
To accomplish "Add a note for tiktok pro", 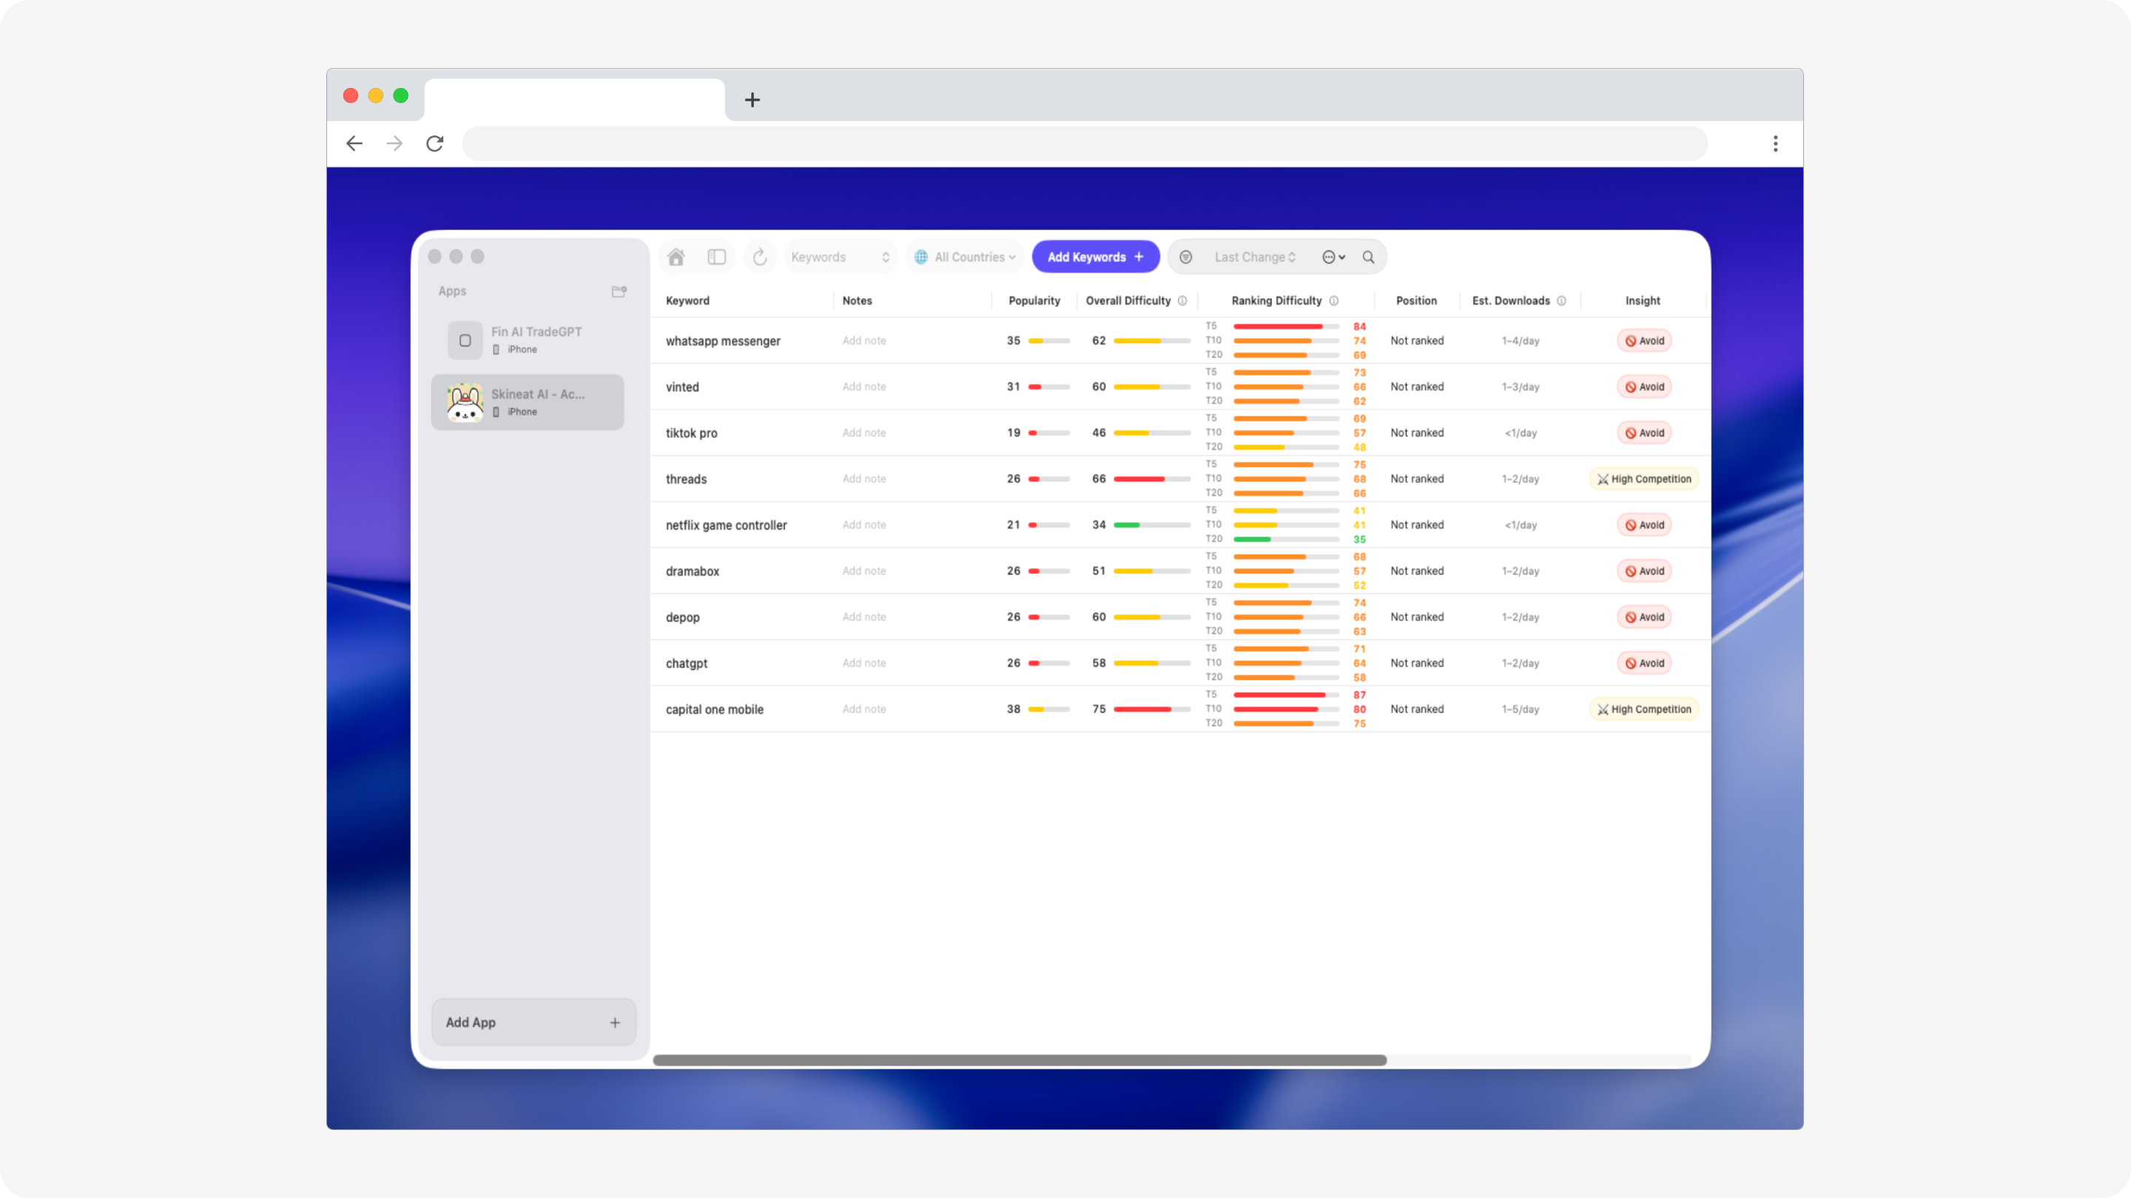I will pyautogui.click(x=863, y=433).
